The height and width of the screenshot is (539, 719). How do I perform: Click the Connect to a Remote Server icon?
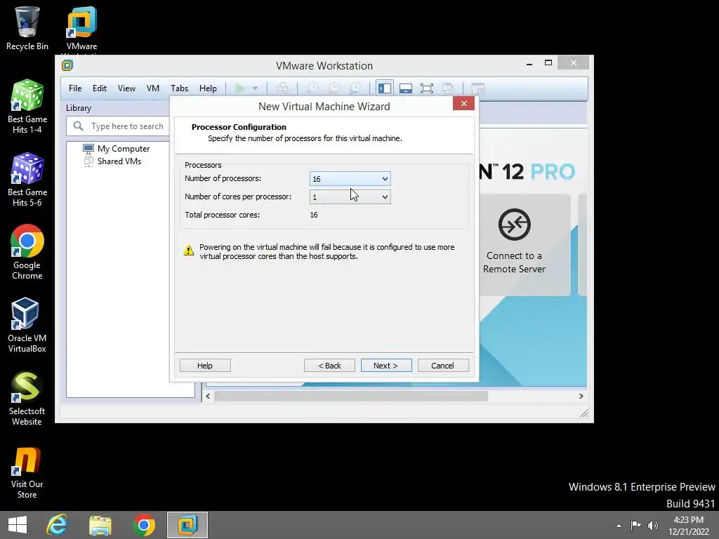pyautogui.click(x=514, y=225)
